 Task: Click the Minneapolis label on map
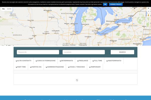(48, 10)
